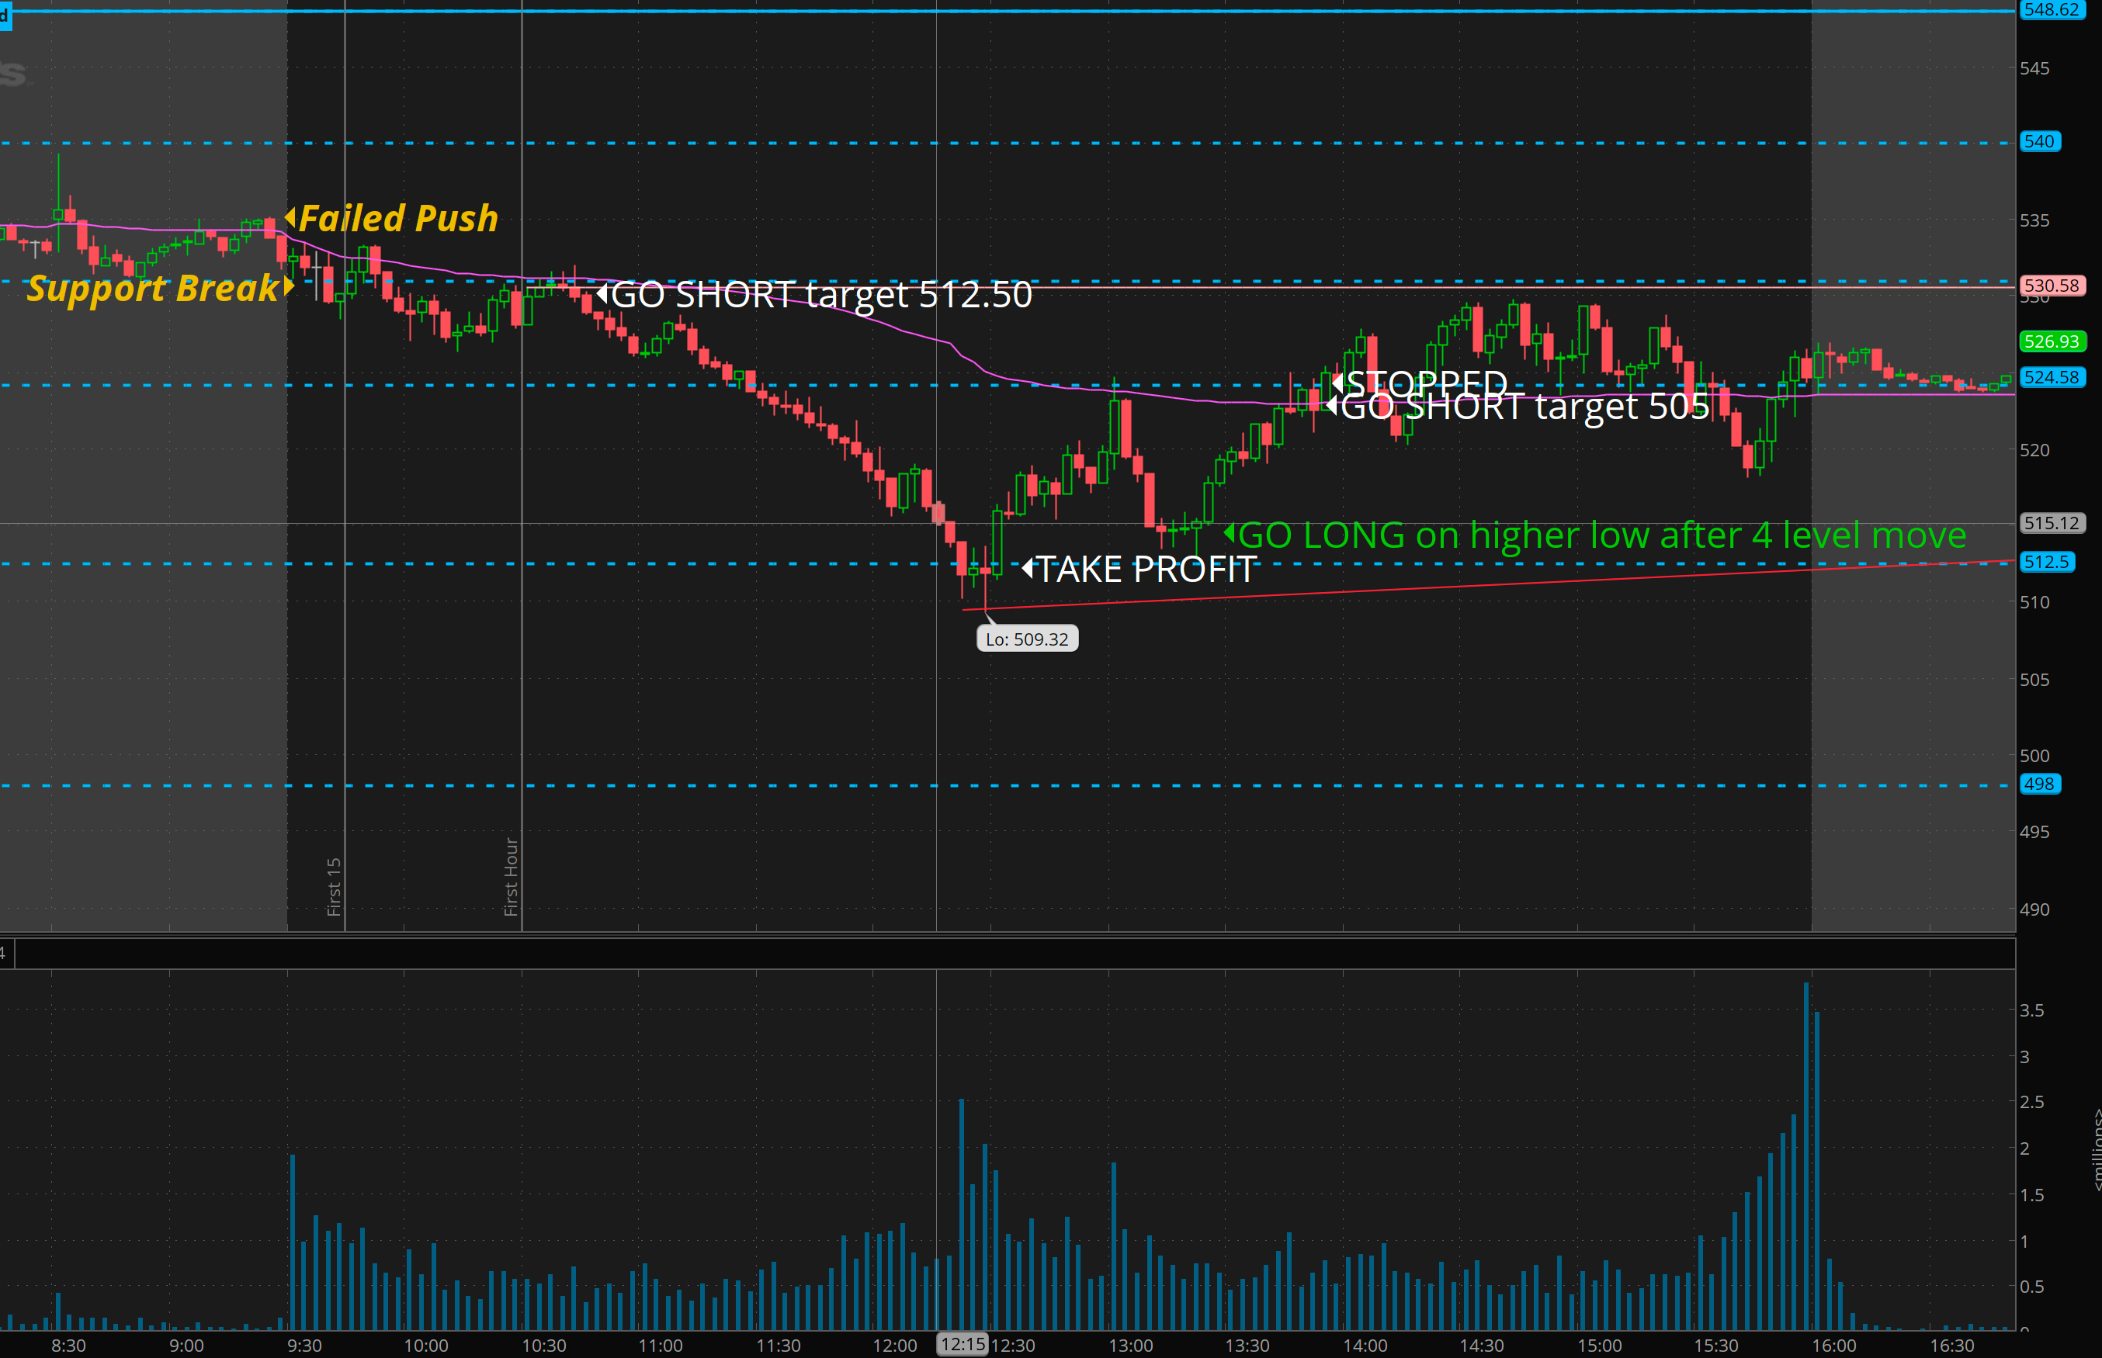Screen dimensions: 2102x1358
Task: Click the GO SHORT target 505 arrow
Action: pos(1332,406)
